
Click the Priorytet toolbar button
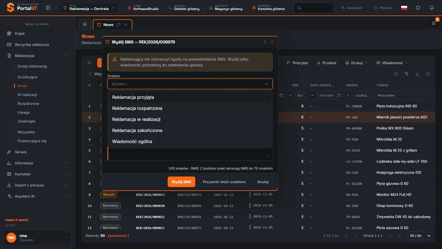coord(297,63)
